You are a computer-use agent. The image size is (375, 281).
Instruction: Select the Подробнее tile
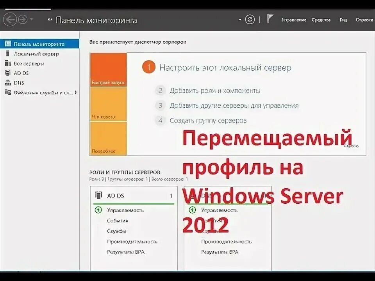coord(108,139)
